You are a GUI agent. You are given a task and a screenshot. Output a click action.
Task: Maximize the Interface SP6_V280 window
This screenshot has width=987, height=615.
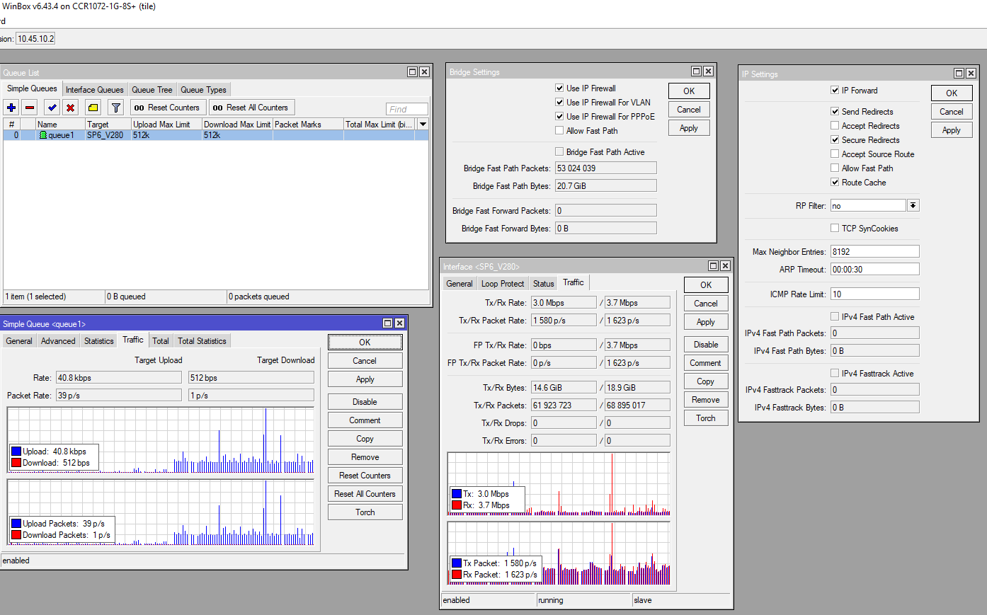coord(713,266)
